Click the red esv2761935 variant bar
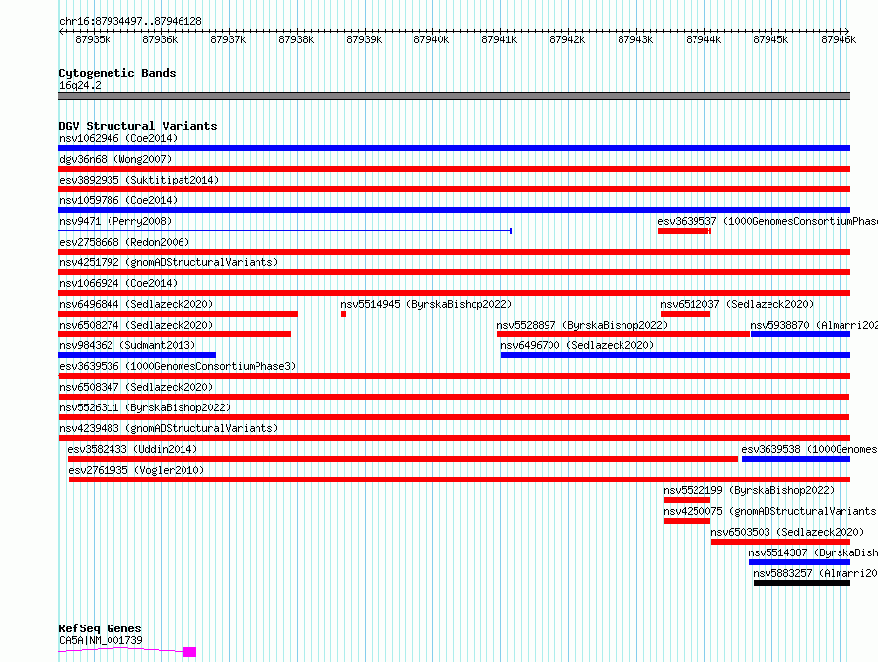The height and width of the screenshot is (662, 878). pos(460,479)
